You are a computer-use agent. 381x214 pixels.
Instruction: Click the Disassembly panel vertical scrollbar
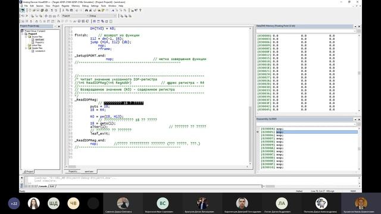359,149
